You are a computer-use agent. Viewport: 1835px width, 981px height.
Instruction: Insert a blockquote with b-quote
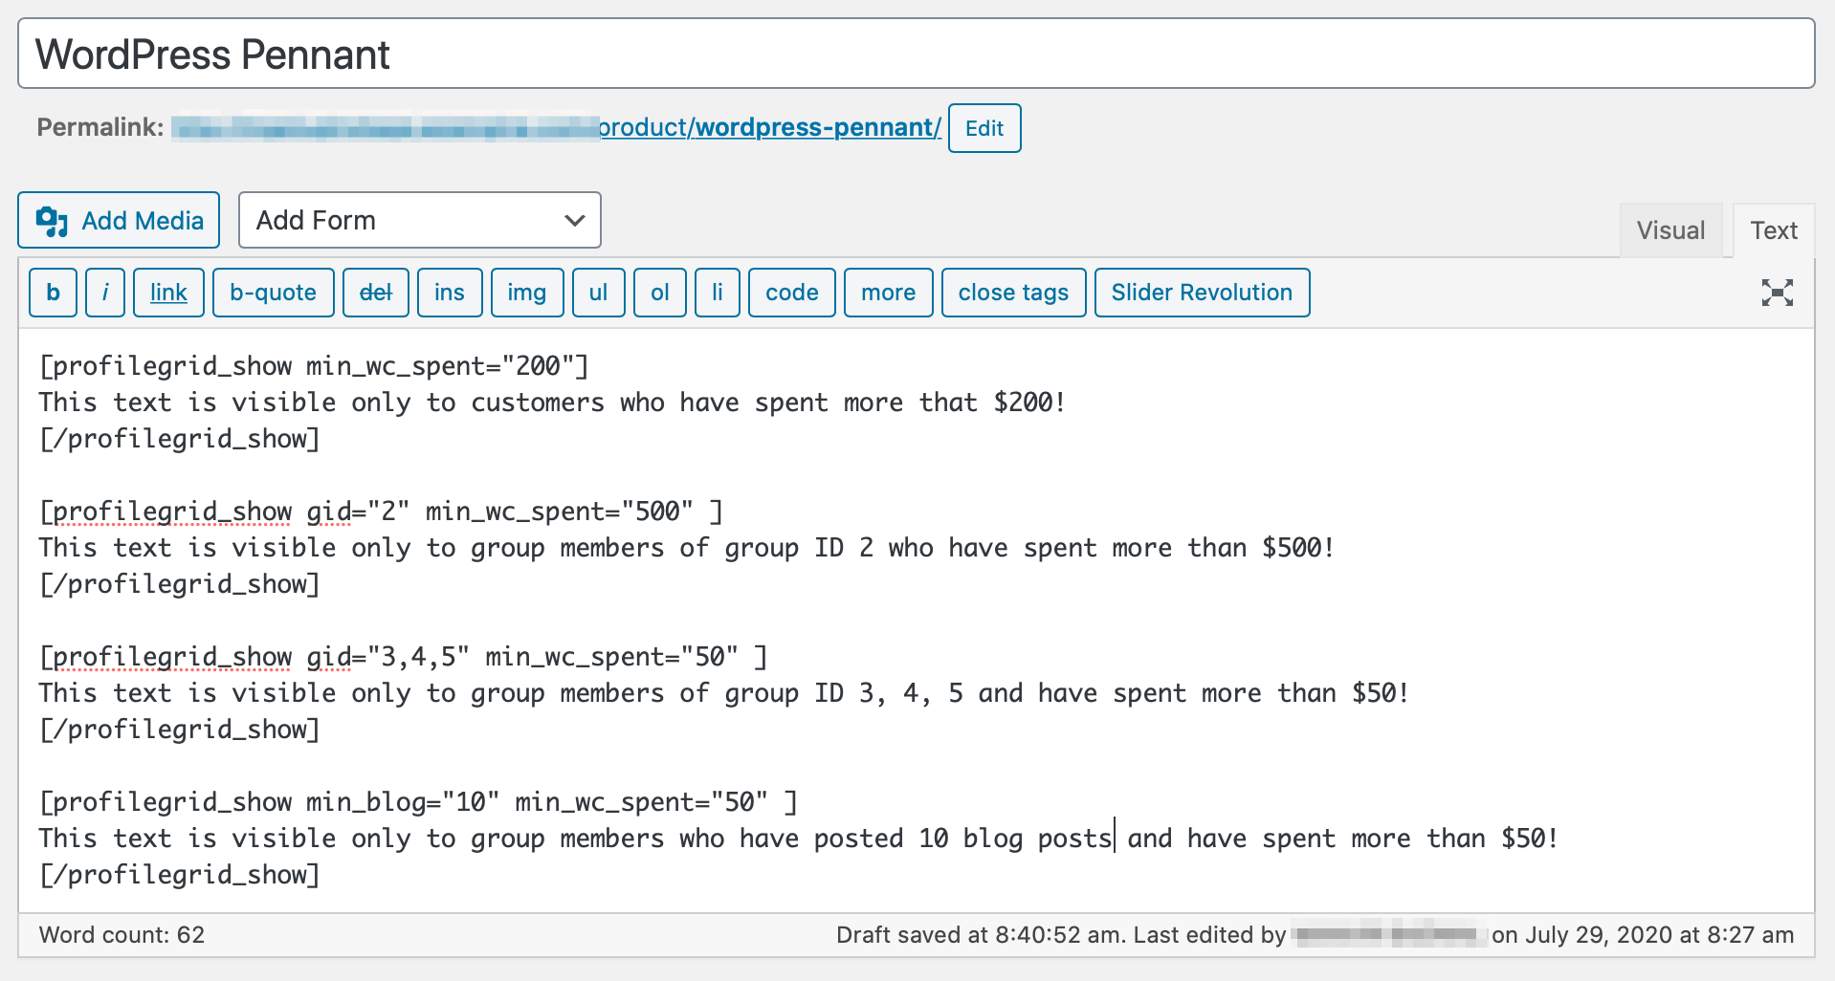[274, 293]
